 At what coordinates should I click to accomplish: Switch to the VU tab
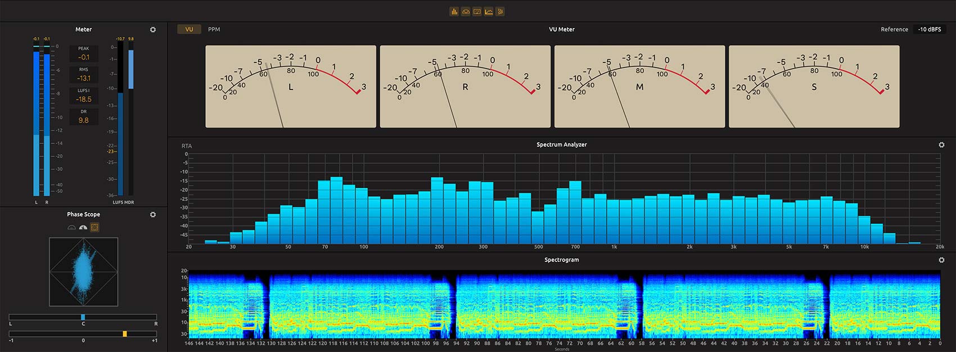pyautogui.click(x=189, y=29)
